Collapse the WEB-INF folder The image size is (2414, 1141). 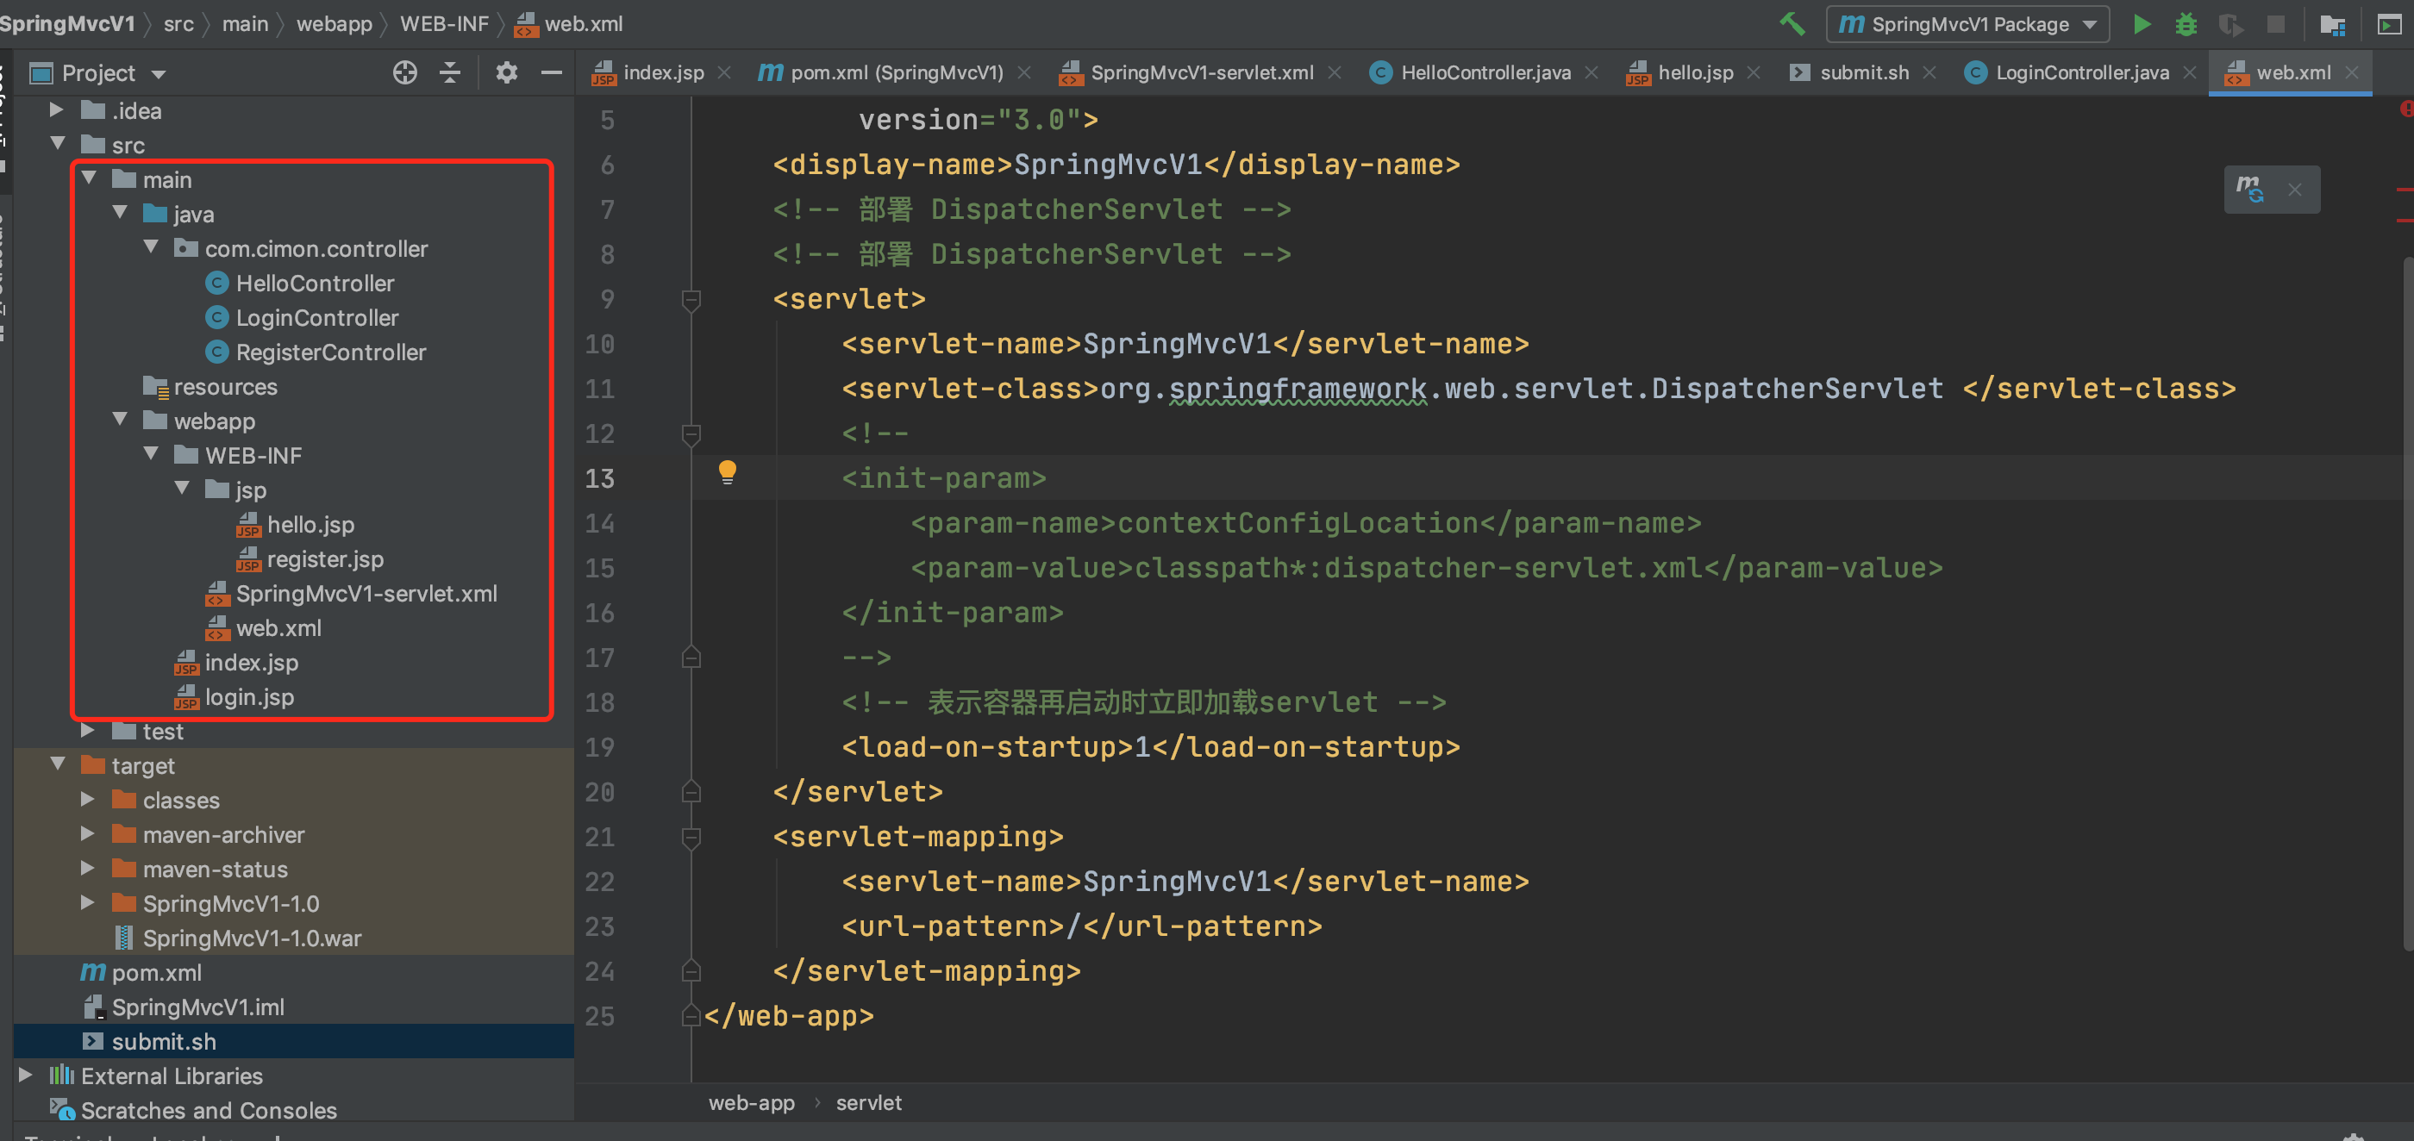[151, 454]
